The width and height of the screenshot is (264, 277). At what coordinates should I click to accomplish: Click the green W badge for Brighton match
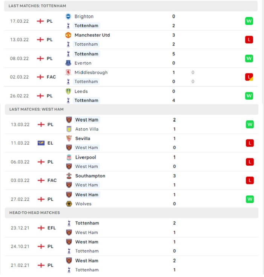pyautogui.click(x=249, y=21)
